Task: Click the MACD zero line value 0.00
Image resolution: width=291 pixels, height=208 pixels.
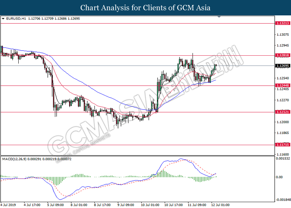Action: pos(279,177)
